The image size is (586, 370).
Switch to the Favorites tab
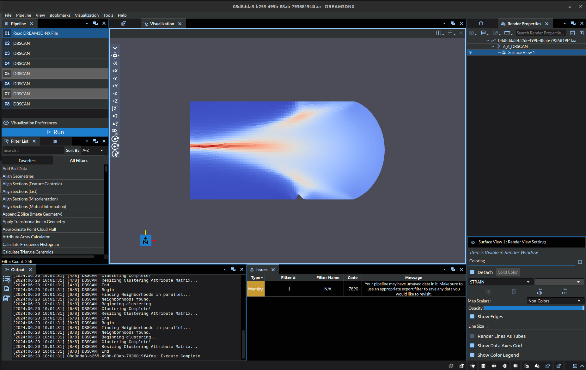click(27, 161)
